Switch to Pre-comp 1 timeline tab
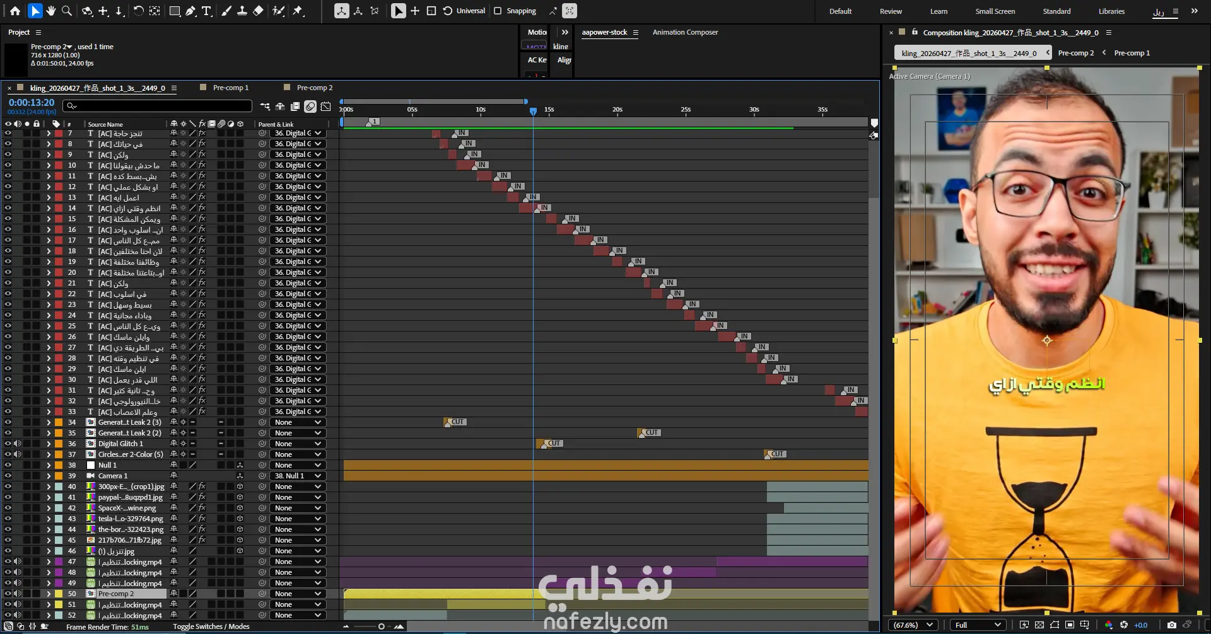Screen dimensions: 1211x634 [231, 88]
